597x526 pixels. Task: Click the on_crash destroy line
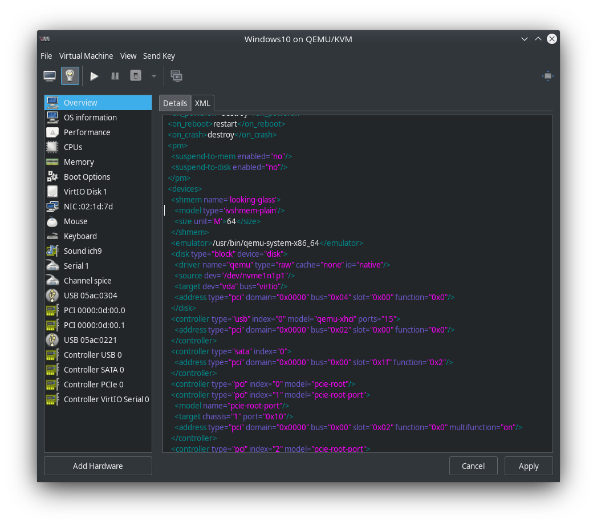coord(222,135)
